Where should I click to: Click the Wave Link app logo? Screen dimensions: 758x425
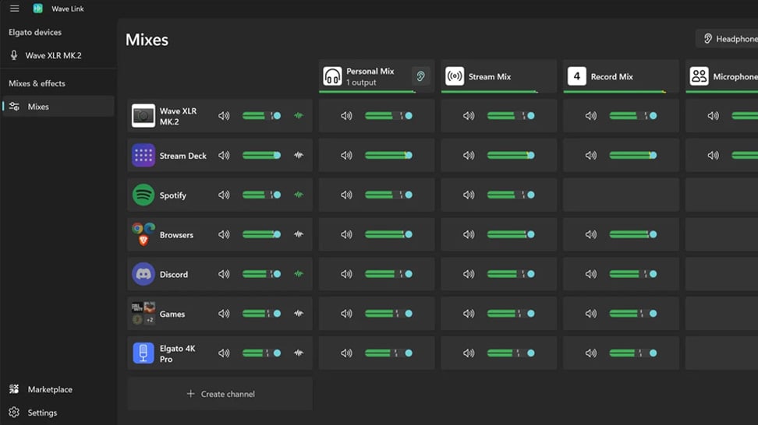(37, 9)
